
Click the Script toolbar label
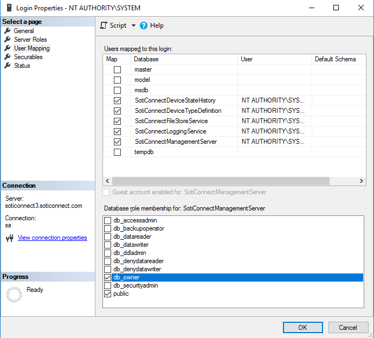tap(118, 25)
